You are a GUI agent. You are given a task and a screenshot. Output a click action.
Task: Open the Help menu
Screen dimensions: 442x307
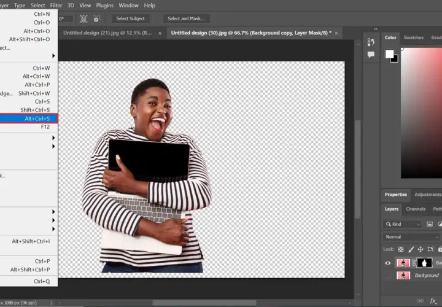point(149,6)
